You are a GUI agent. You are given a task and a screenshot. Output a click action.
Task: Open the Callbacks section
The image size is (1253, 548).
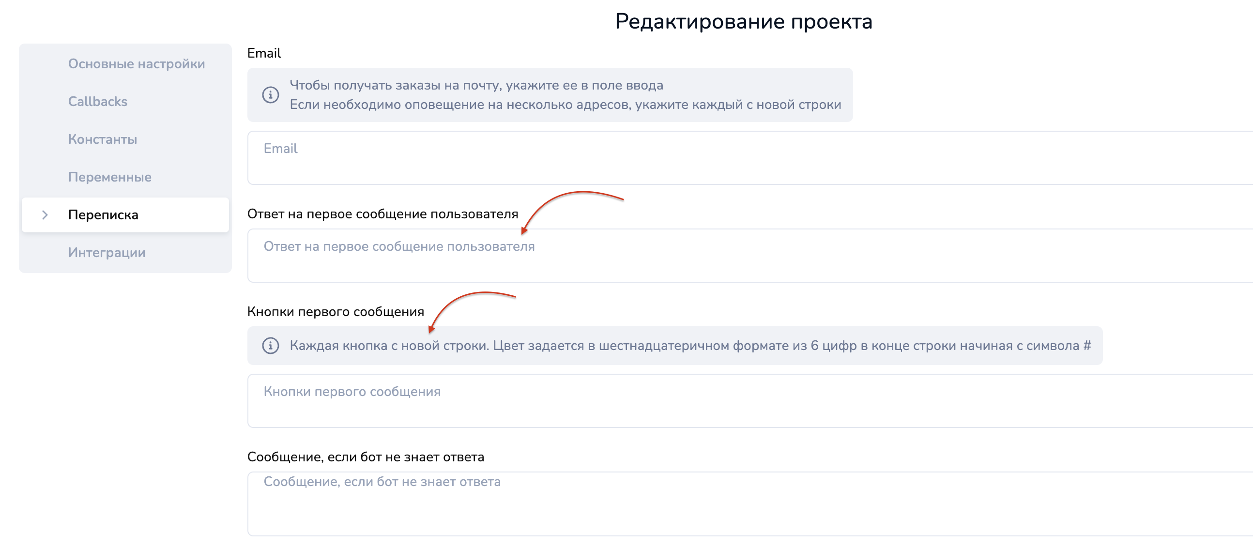click(x=97, y=102)
